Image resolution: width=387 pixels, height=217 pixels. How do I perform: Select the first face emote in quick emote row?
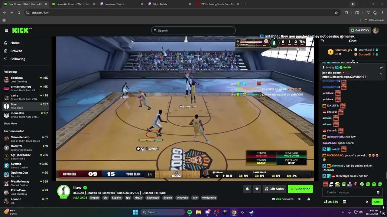[x=325, y=184]
